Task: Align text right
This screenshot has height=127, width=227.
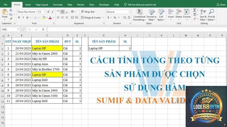Action: pyautogui.click(x=67, y=17)
